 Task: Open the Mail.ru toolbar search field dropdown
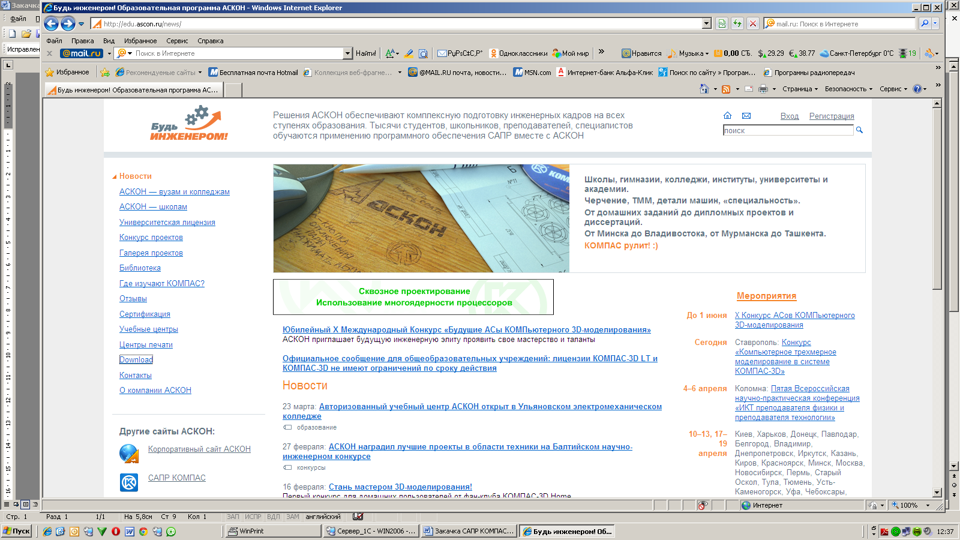coord(347,53)
